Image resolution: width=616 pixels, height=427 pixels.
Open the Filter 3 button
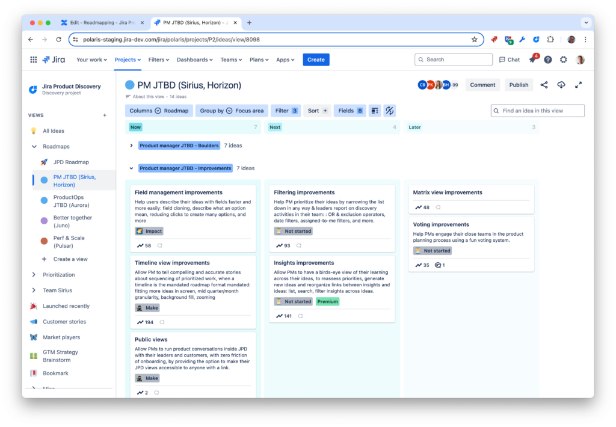[x=286, y=111]
